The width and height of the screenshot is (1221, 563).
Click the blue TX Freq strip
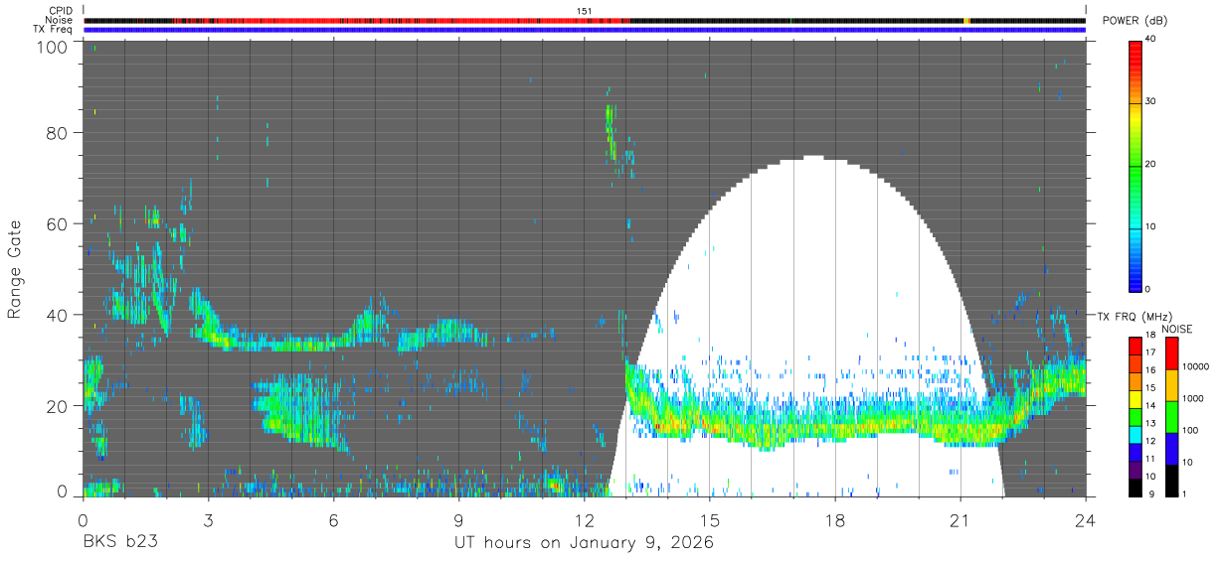pos(585,29)
